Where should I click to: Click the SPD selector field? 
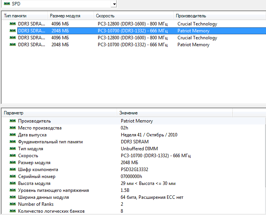[x=59, y=4]
